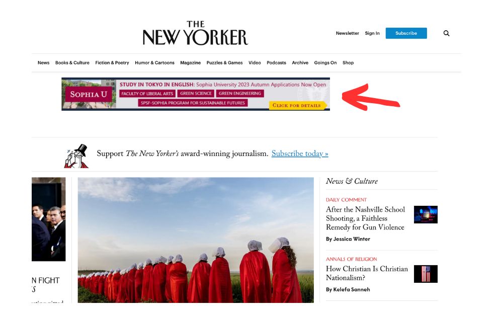503x317 pixels.
Task: Open the Podcasts section
Action: click(276, 62)
